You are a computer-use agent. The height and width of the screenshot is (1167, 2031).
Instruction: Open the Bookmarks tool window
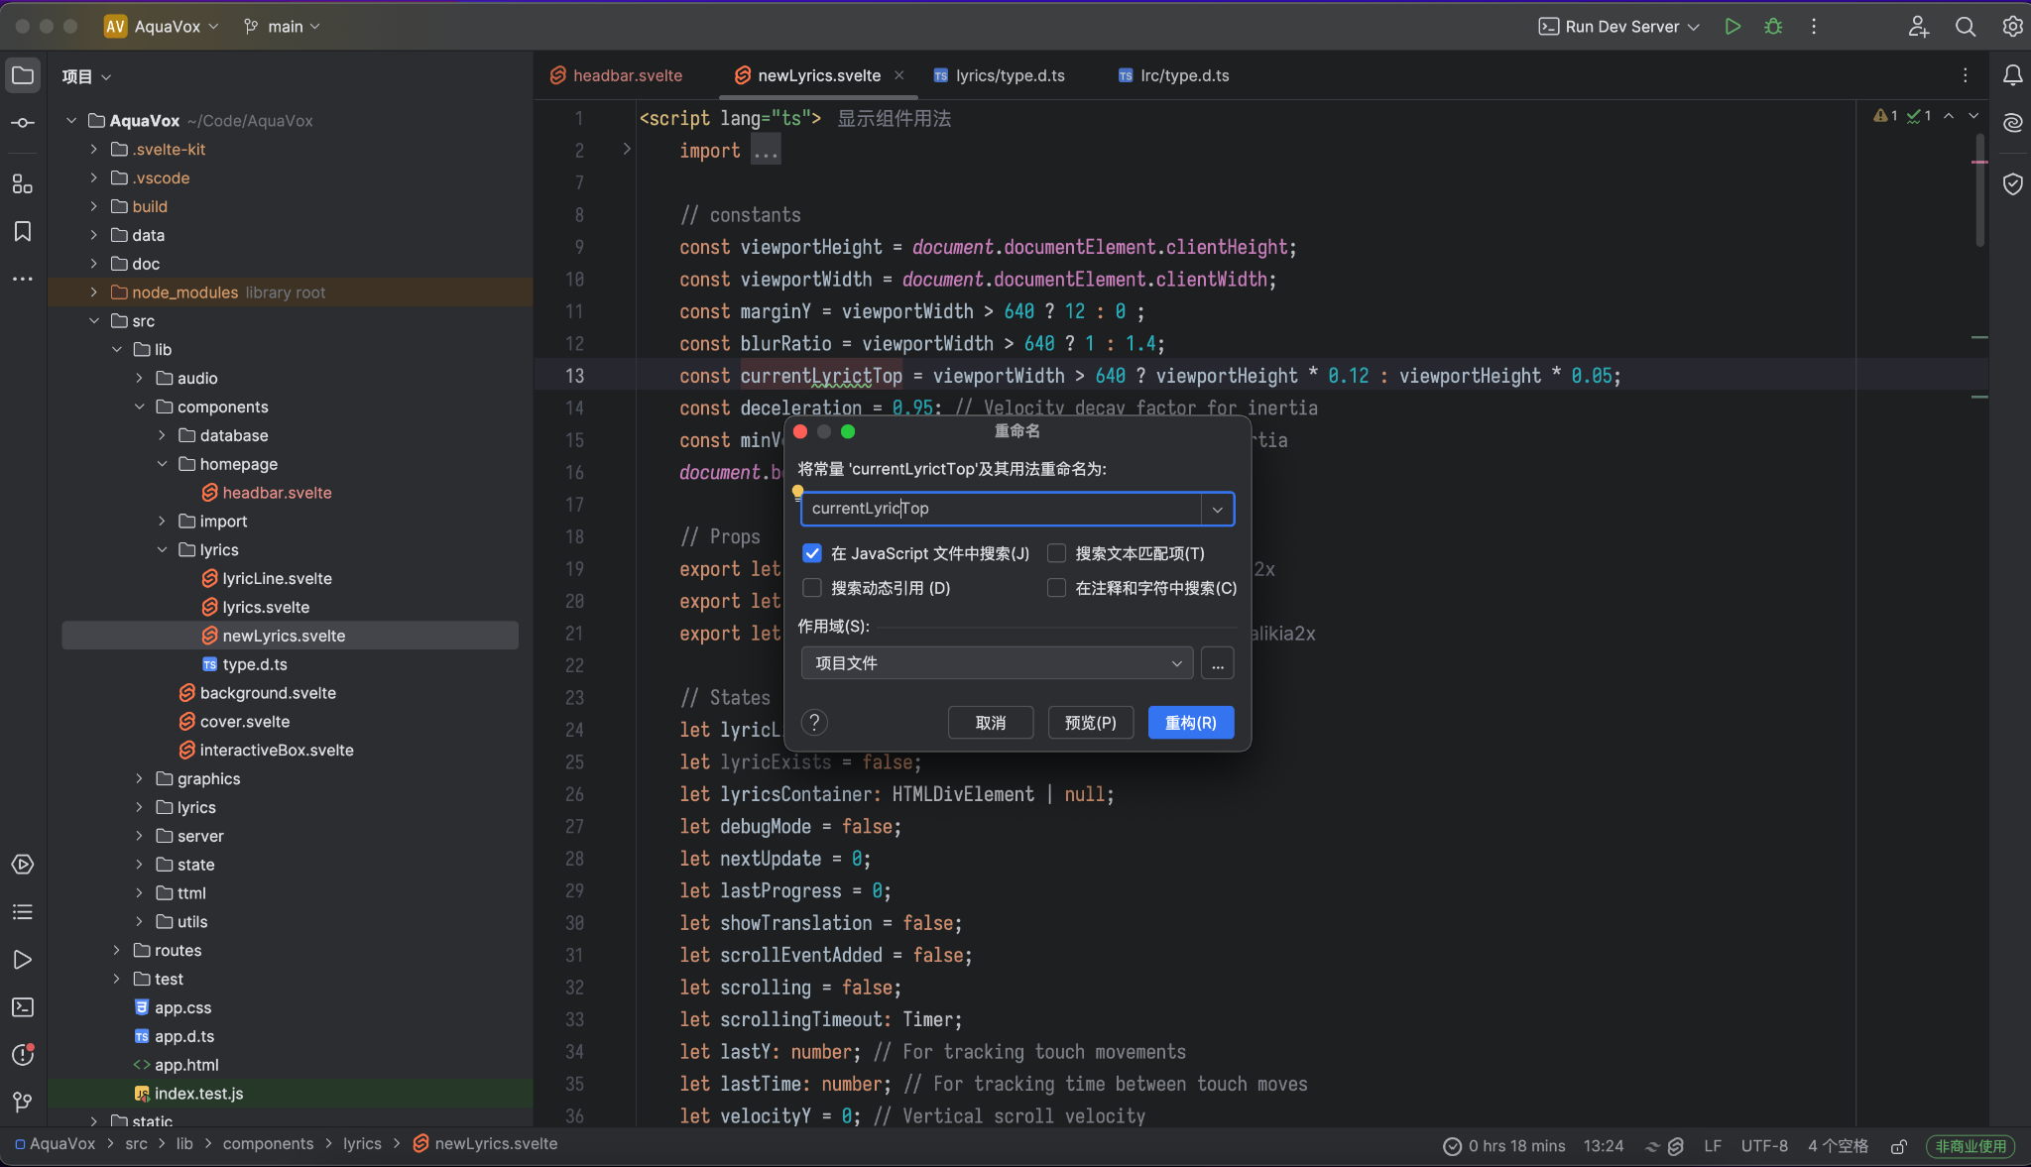tap(22, 230)
